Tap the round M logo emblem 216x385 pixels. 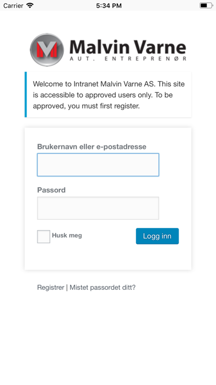pyautogui.click(x=47, y=50)
